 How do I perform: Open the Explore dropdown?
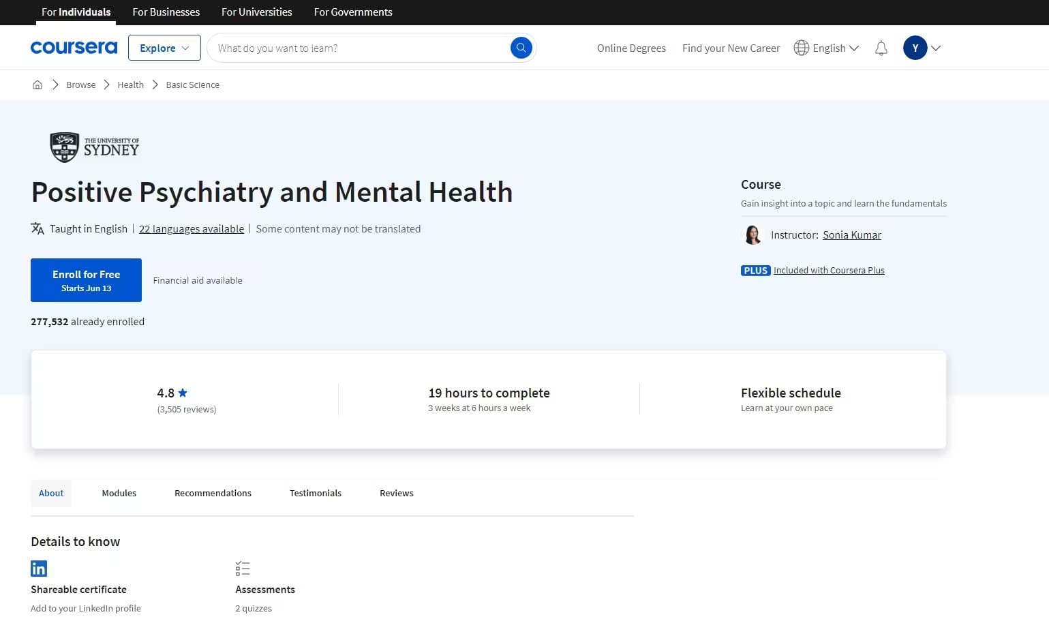[164, 48]
